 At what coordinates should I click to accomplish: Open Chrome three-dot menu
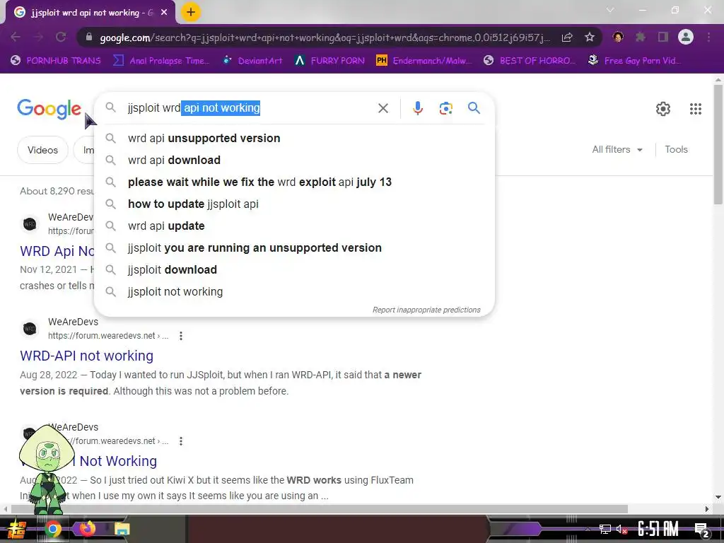(x=708, y=37)
